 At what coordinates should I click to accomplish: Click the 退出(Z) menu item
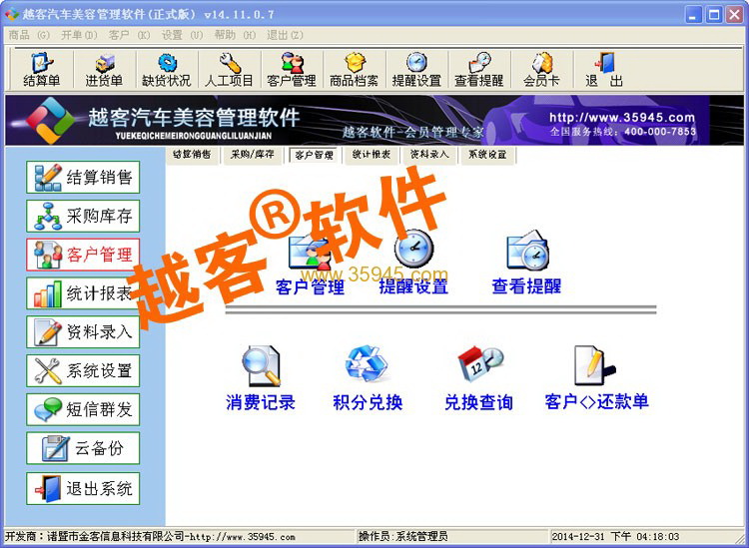click(x=285, y=35)
